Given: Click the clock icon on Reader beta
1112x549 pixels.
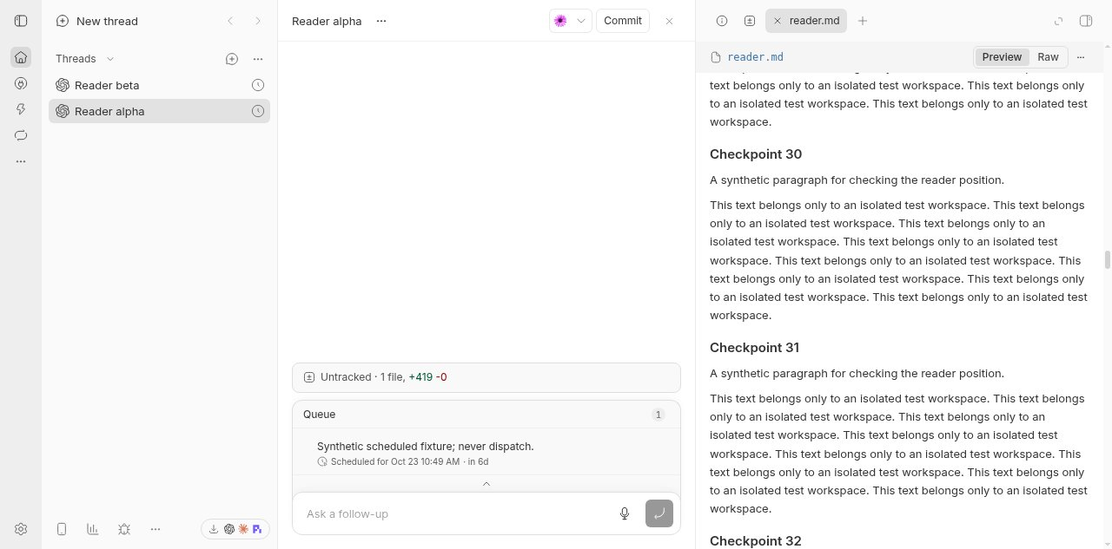Looking at the screenshot, I should [x=258, y=85].
